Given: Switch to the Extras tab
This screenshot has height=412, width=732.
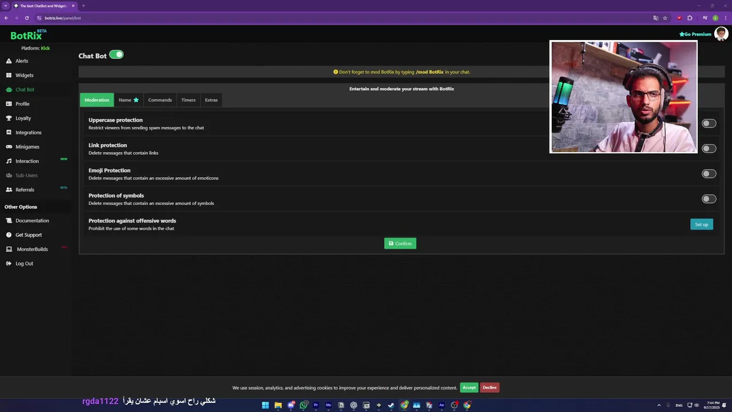Looking at the screenshot, I should tap(211, 100).
